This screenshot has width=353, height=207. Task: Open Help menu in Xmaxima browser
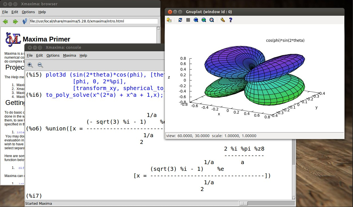pos(42,12)
